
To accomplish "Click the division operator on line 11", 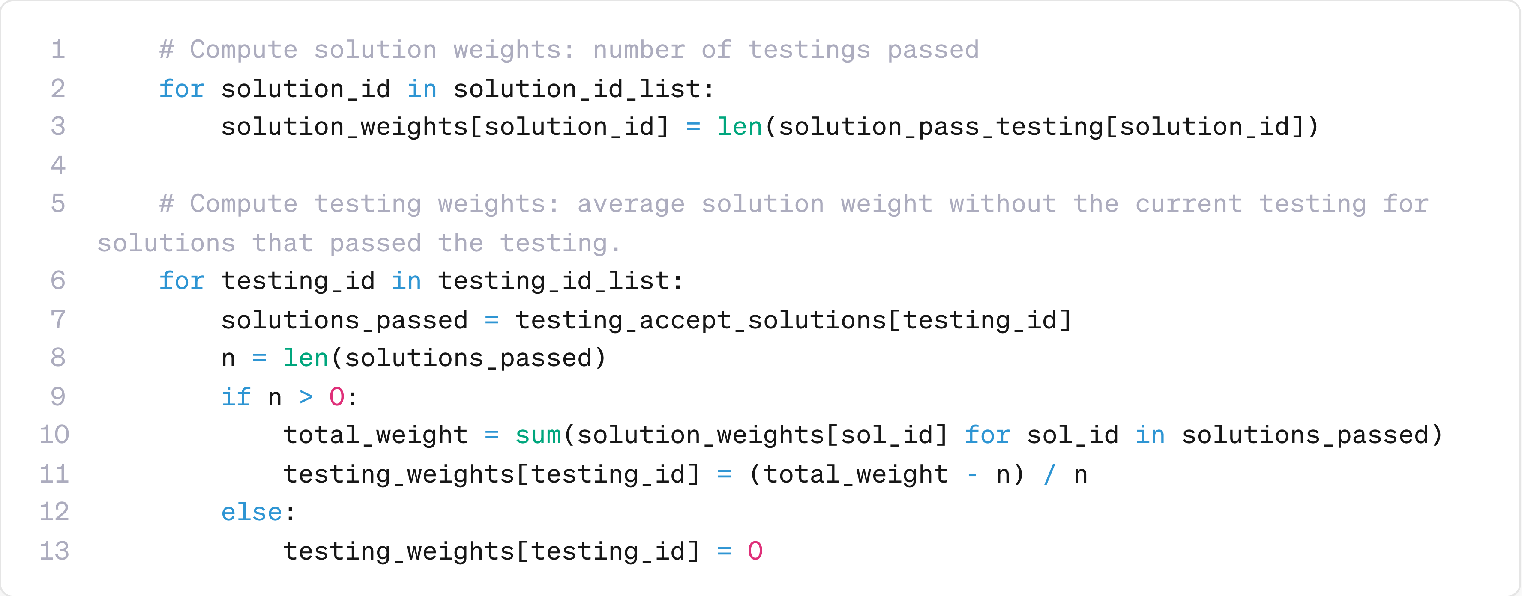I will pyautogui.click(x=1049, y=474).
